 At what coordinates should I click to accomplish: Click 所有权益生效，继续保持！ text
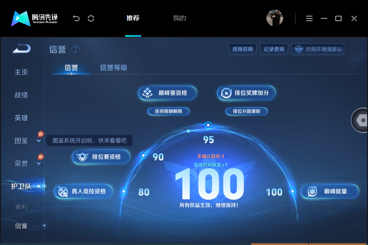coord(209,205)
